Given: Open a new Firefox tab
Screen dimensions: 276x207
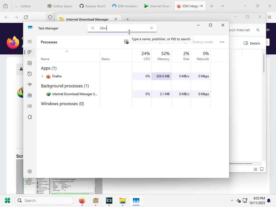Looking at the screenshot, I should pyautogui.click(x=212, y=6).
